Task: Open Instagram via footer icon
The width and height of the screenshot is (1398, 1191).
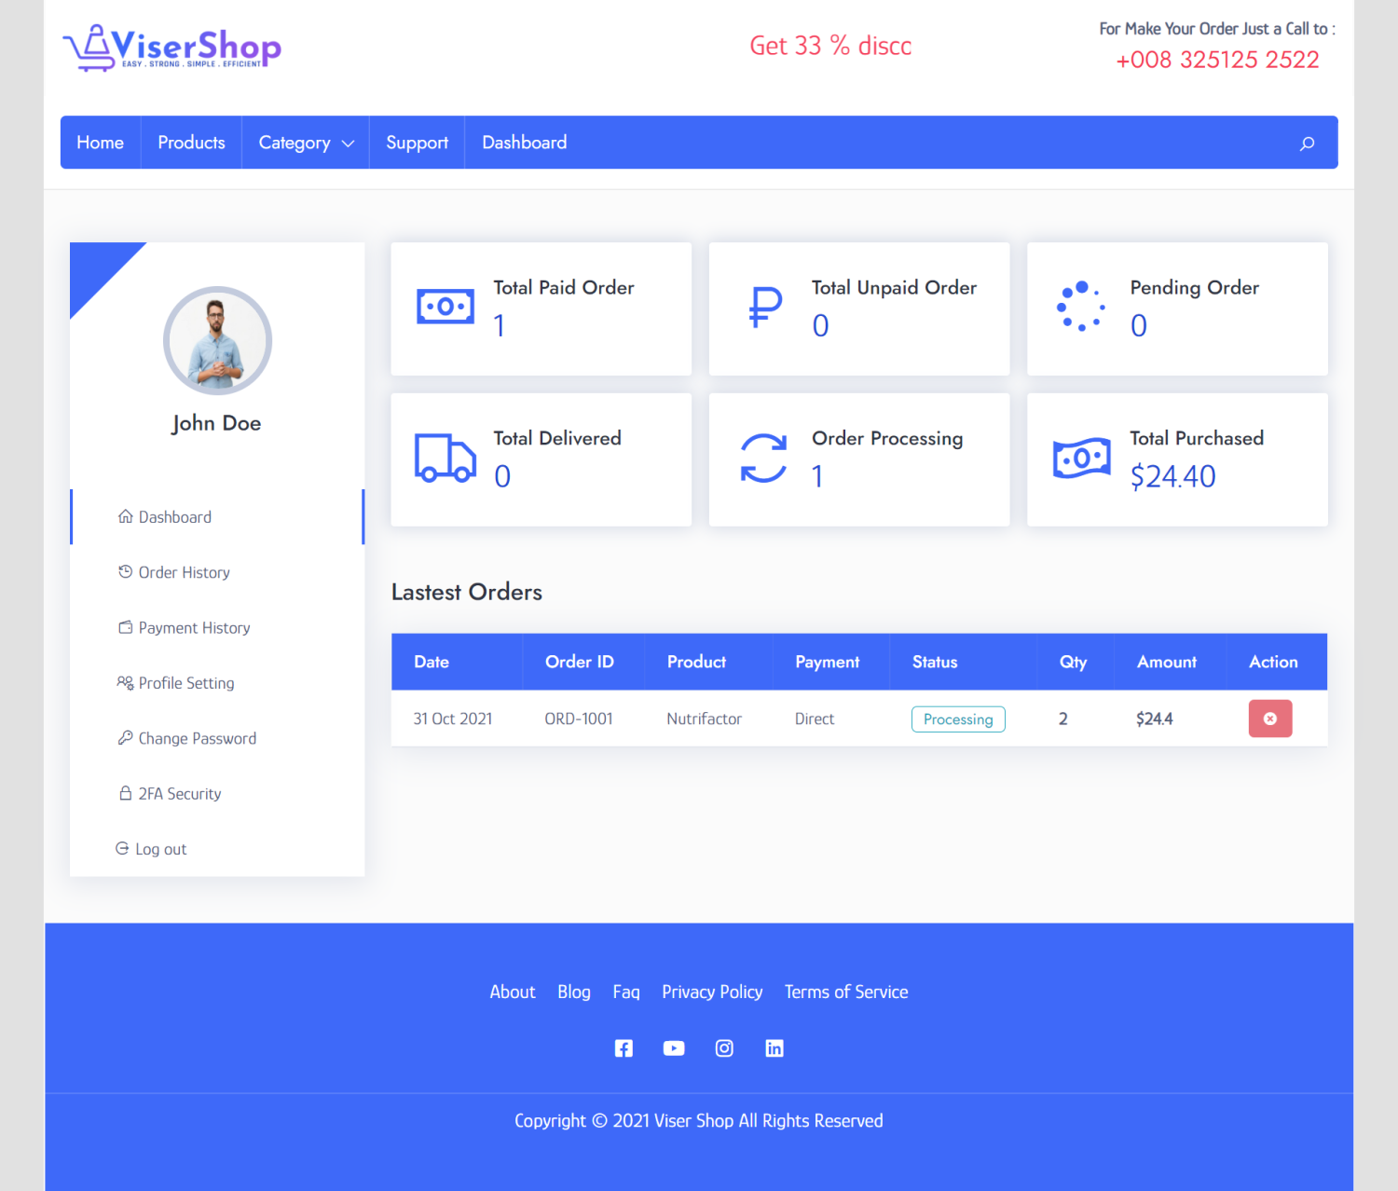Action: point(724,1048)
